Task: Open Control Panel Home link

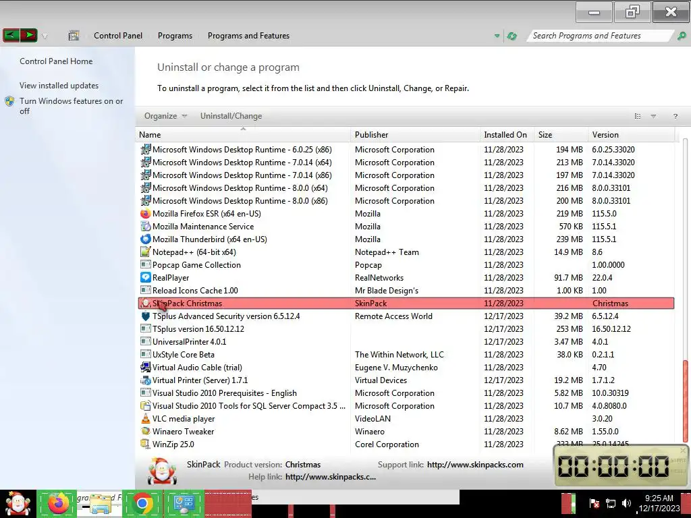Action: tap(56, 61)
